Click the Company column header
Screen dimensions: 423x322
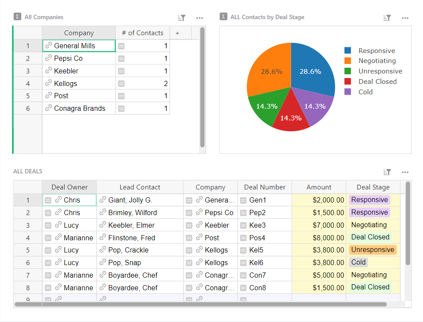(79, 33)
